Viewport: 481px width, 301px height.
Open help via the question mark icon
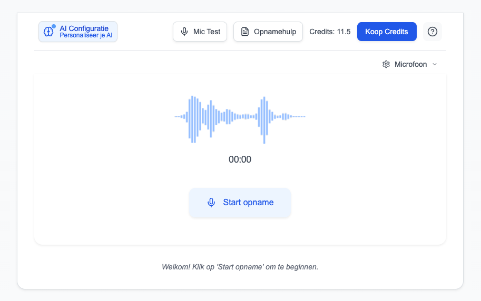(x=433, y=32)
